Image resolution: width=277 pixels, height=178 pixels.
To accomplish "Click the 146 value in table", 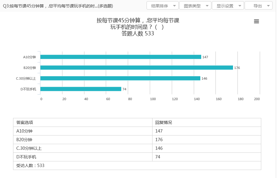I will click(159, 148).
